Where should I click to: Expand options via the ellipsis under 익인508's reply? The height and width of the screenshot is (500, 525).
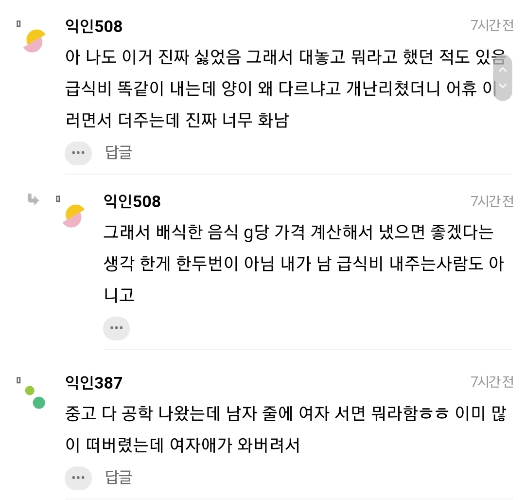117,328
